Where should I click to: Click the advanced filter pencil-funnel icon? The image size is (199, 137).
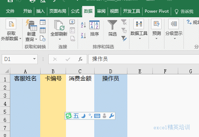124,38
